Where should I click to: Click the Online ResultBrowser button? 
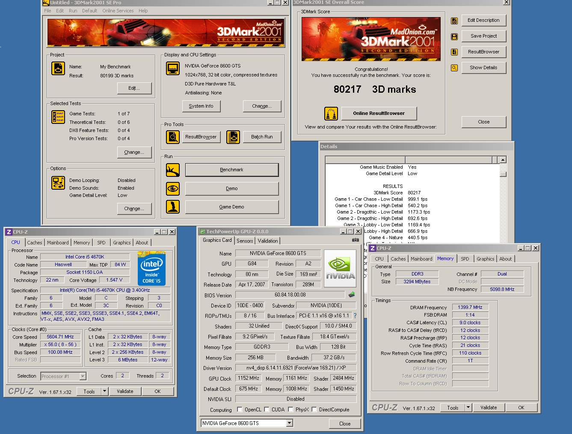click(379, 113)
